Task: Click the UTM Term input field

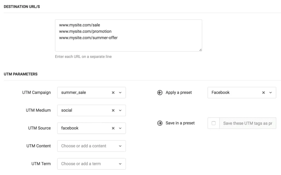Action: pos(85,164)
